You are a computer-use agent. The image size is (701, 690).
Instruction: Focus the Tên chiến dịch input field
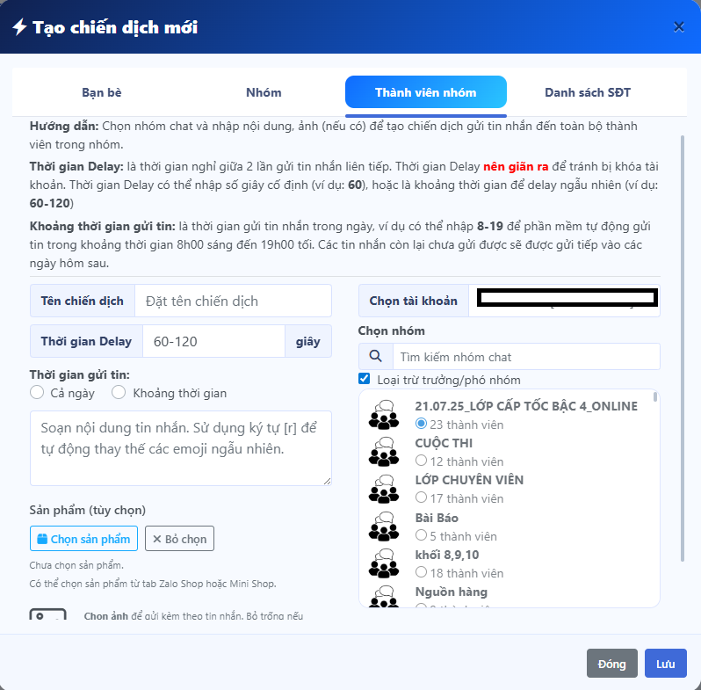[233, 301]
